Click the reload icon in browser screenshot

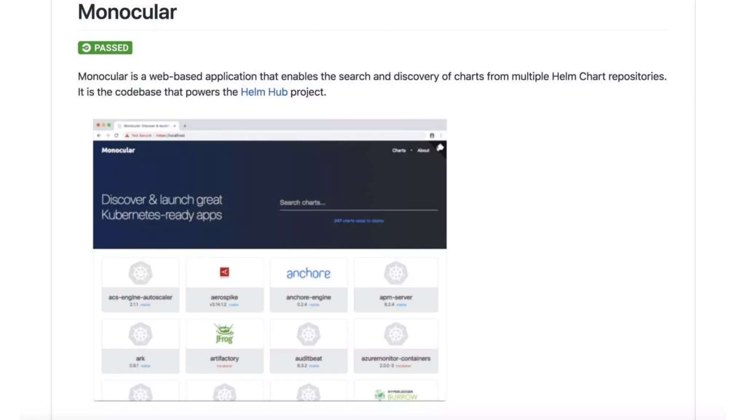point(116,135)
